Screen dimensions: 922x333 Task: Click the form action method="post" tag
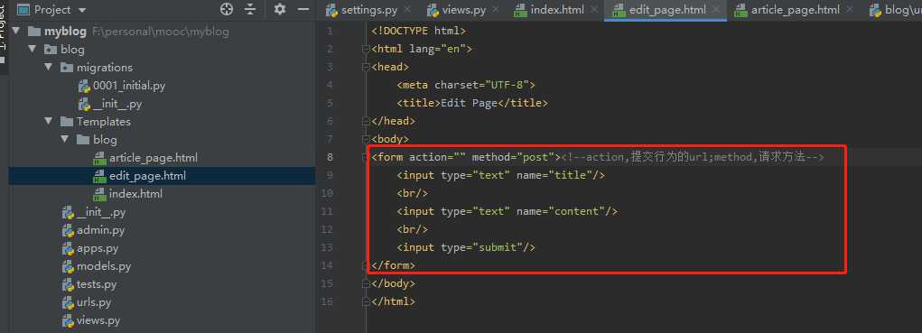tap(466, 157)
